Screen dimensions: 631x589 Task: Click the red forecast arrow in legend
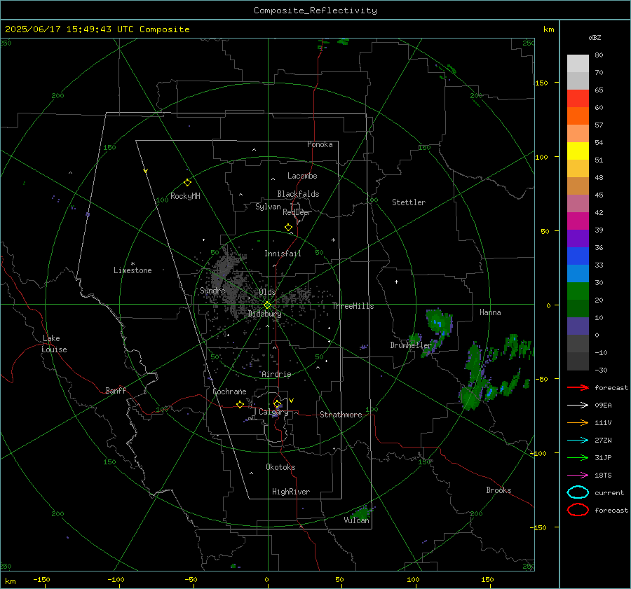point(578,387)
